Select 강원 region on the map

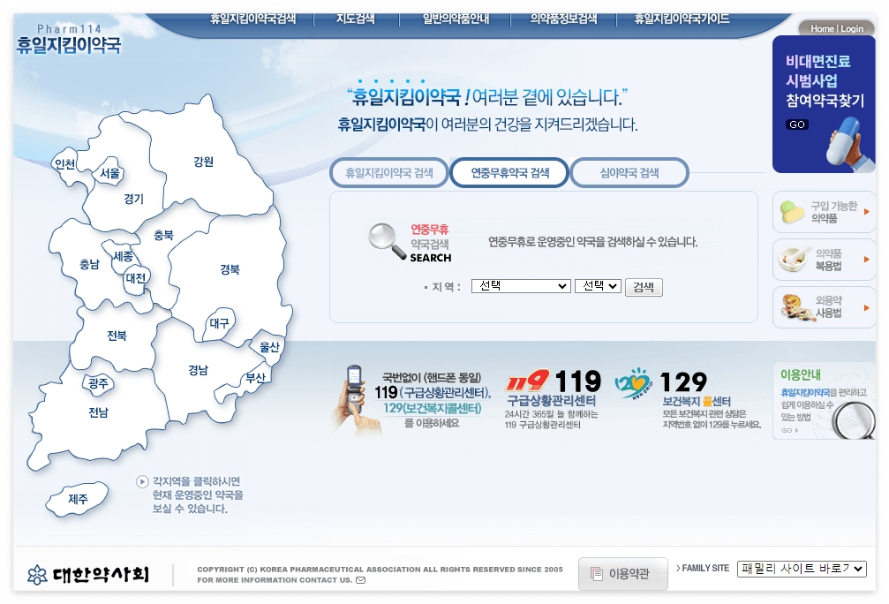(204, 162)
